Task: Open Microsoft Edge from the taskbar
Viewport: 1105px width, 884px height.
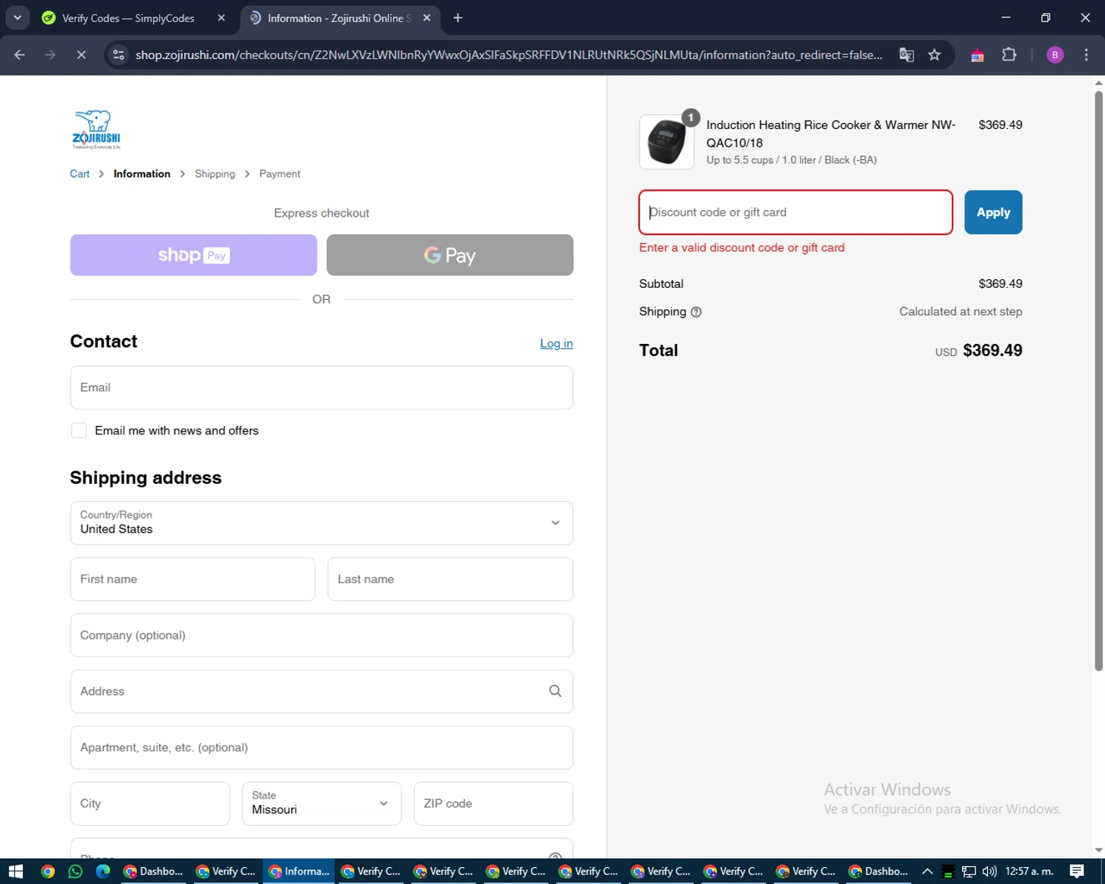Action: [103, 871]
